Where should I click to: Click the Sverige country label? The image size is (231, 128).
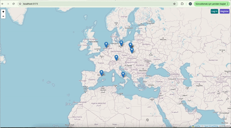[x=124, y=17]
